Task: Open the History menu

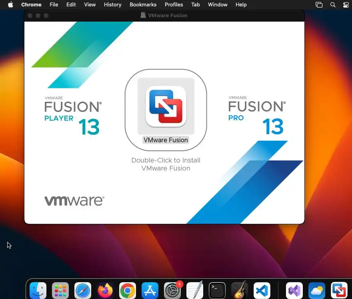Action: (112, 4)
